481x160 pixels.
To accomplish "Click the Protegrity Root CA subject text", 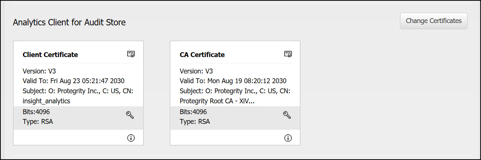I will pos(217,101).
